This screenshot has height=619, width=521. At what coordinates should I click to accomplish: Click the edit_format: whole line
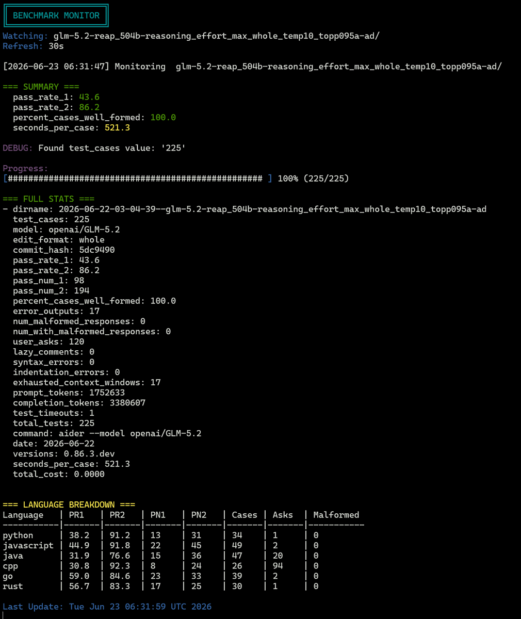click(59, 240)
